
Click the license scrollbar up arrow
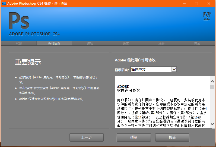coord(212,81)
